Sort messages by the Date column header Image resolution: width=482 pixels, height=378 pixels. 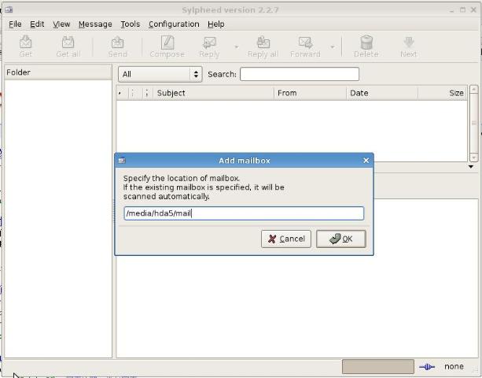point(382,93)
